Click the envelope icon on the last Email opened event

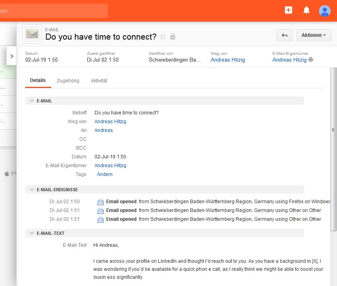click(101, 219)
